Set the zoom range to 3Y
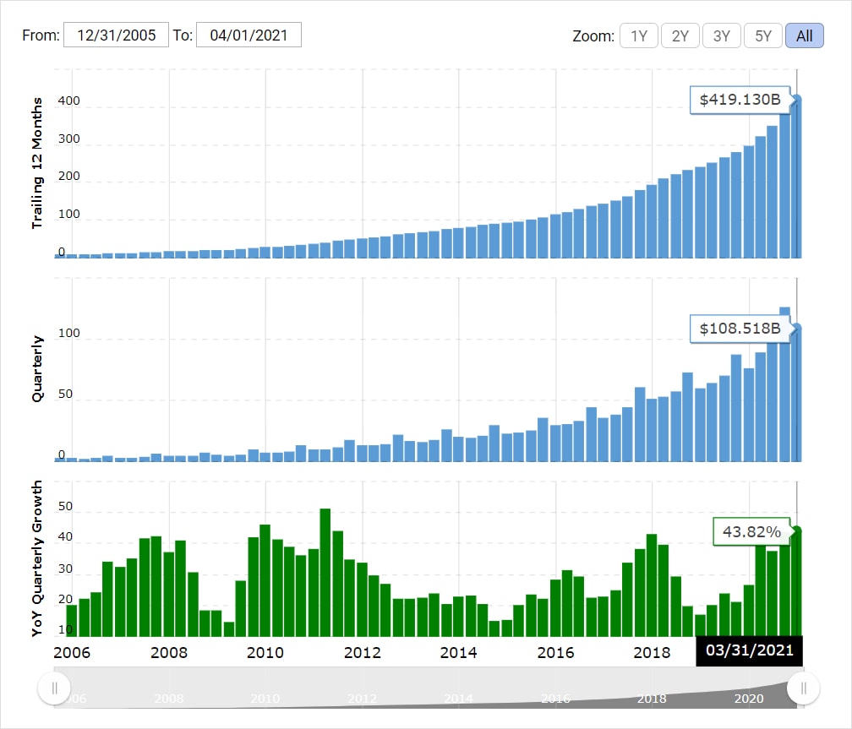The width and height of the screenshot is (852, 729). coord(721,35)
